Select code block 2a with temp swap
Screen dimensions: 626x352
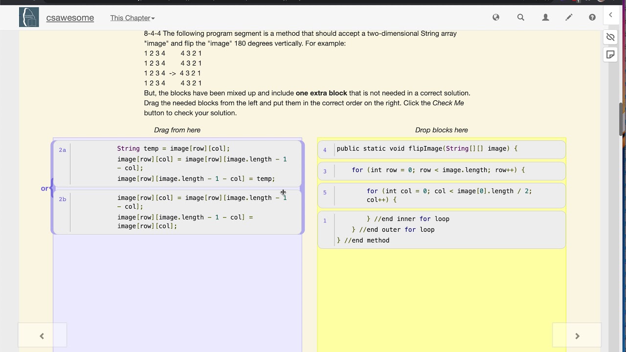[x=178, y=164]
